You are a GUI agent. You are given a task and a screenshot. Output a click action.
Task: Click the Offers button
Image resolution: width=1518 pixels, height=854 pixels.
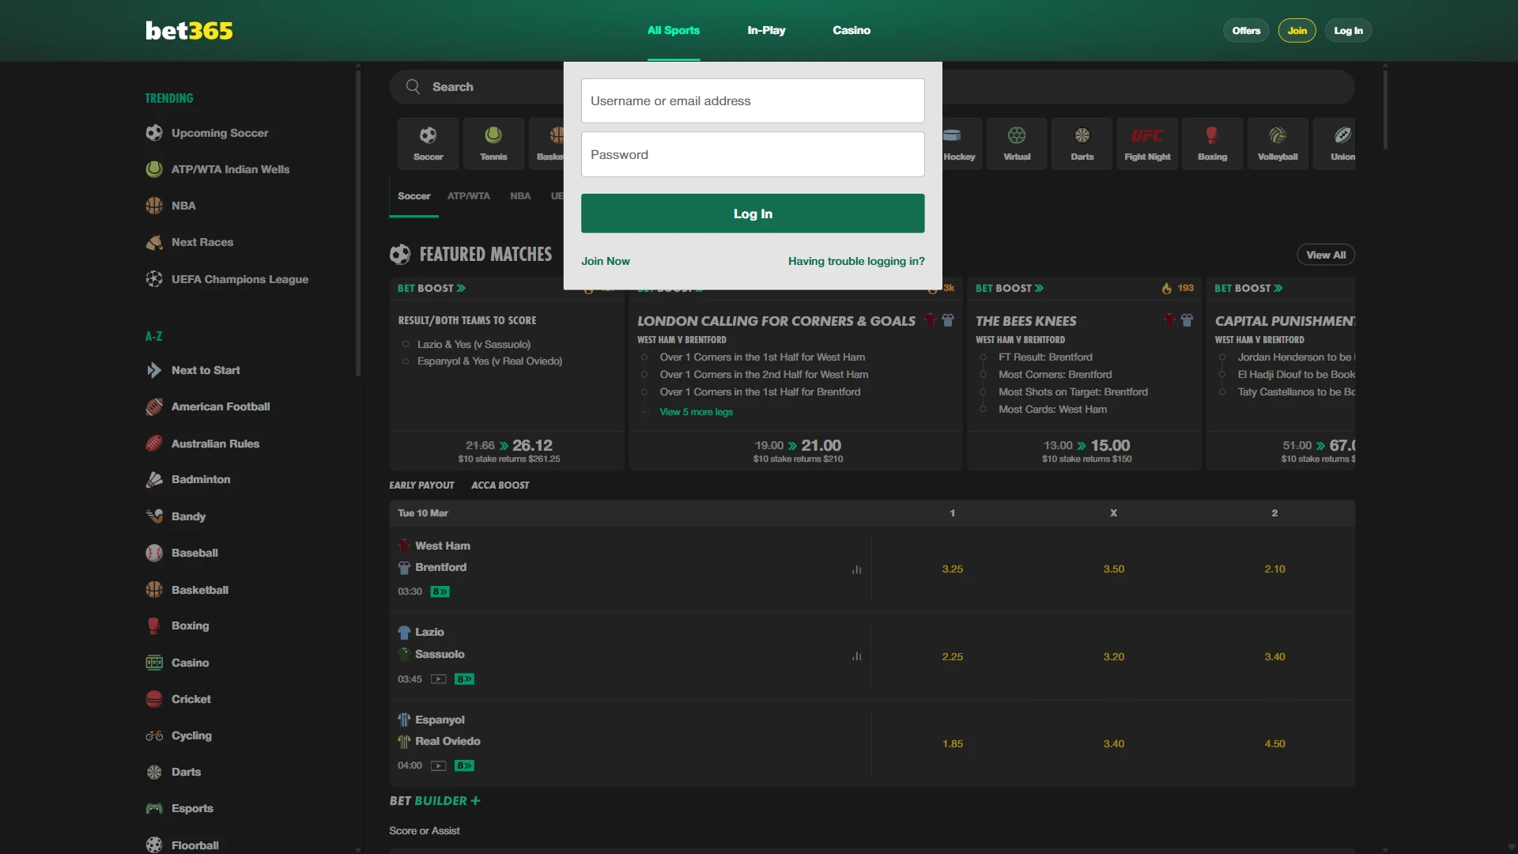pos(1246,31)
